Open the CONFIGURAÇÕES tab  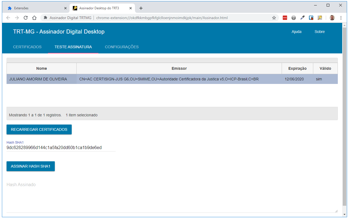click(122, 47)
